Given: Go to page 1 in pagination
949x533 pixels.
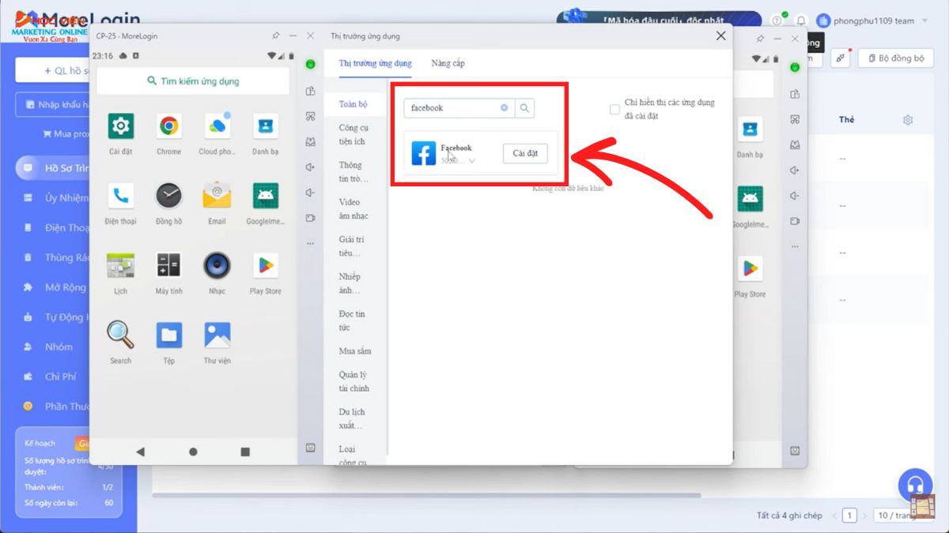Looking at the screenshot, I should pyautogui.click(x=849, y=516).
